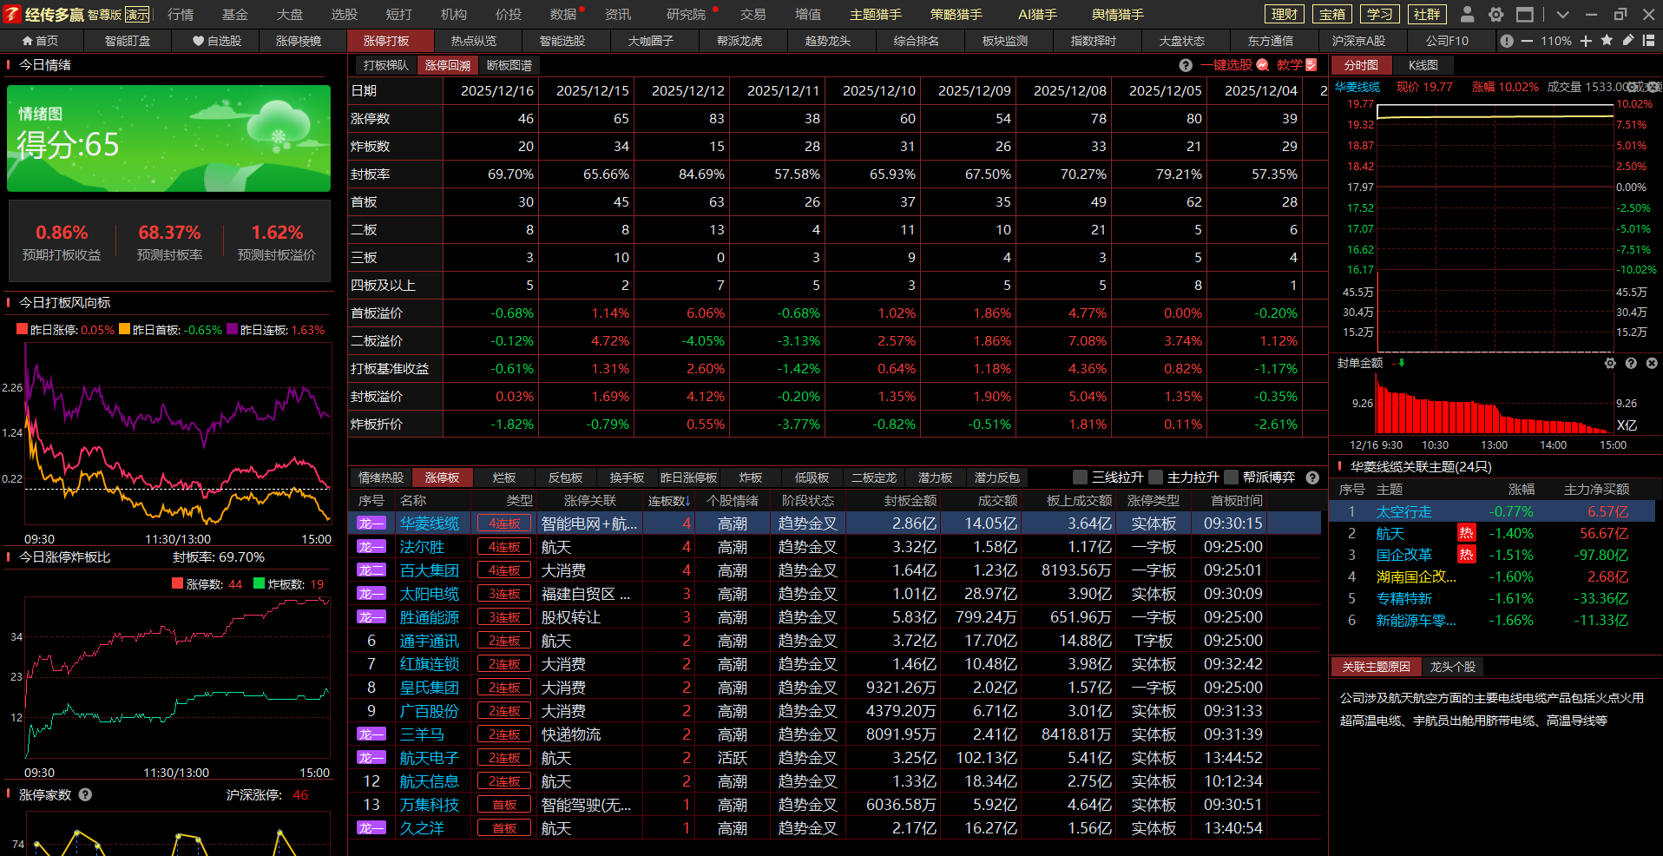The height and width of the screenshot is (856, 1663).
Task: Expand the top-right chevron dropdown menu
Action: click(1562, 14)
